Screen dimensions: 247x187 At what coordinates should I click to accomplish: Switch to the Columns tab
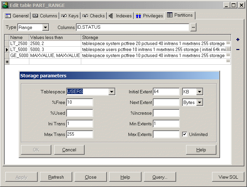point(45,16)
